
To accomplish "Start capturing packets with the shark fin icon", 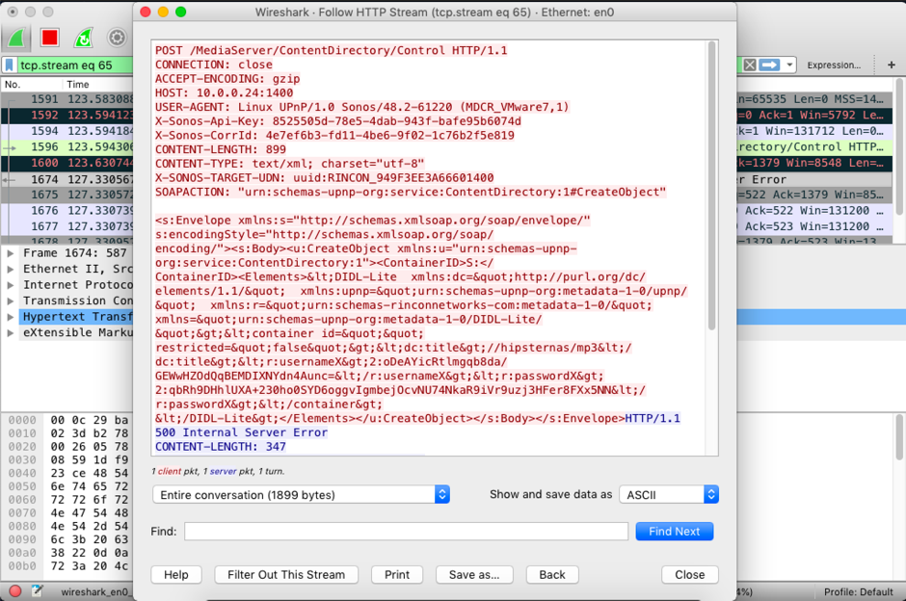I will click(16, 39).
